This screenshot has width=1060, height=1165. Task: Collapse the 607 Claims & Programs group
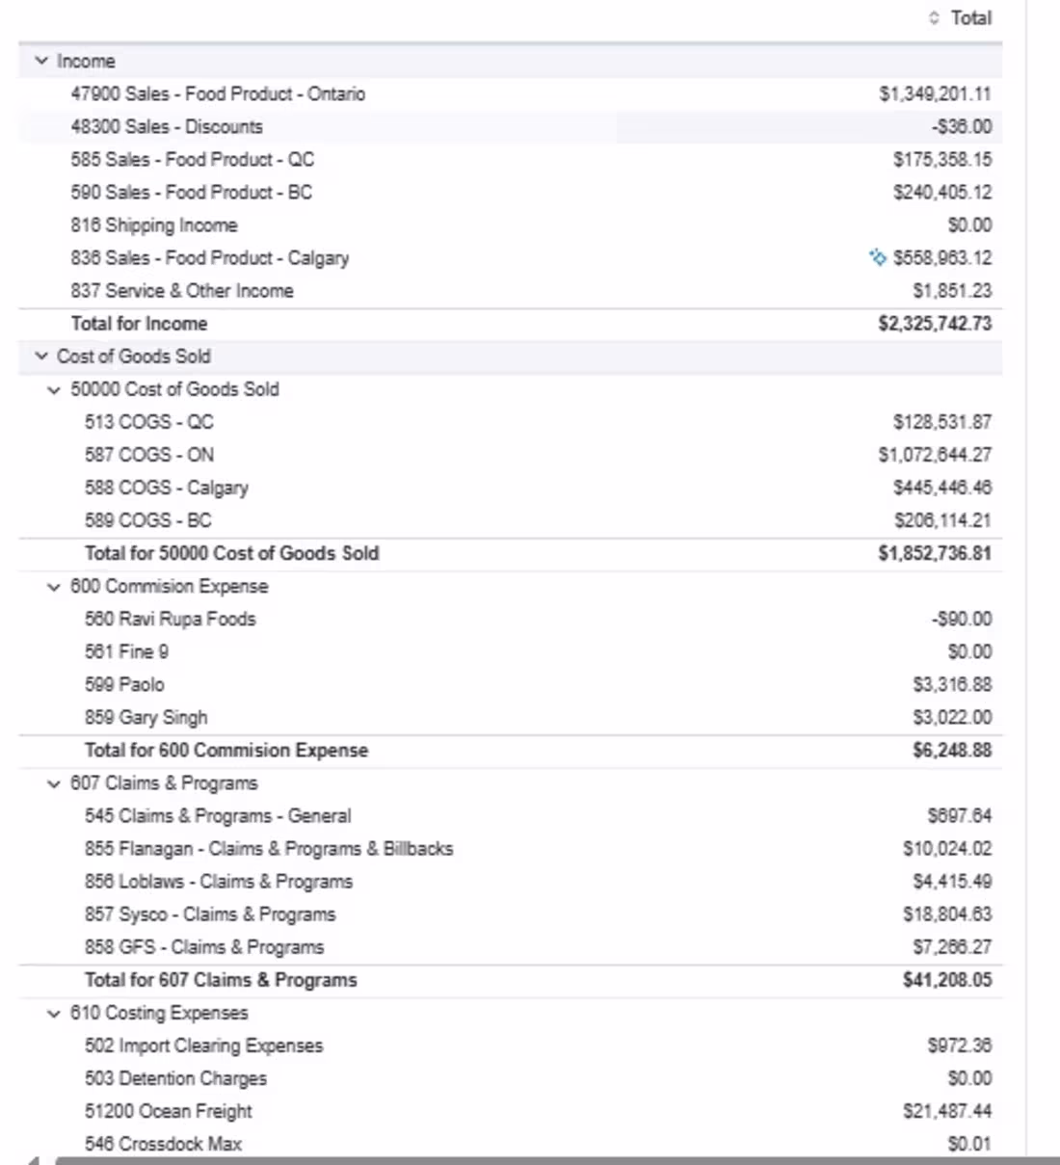54,783
